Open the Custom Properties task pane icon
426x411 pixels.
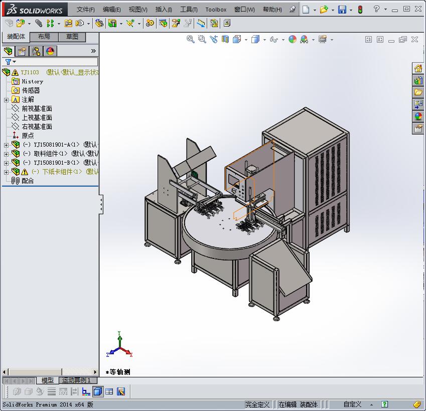[x=418, y=128]
